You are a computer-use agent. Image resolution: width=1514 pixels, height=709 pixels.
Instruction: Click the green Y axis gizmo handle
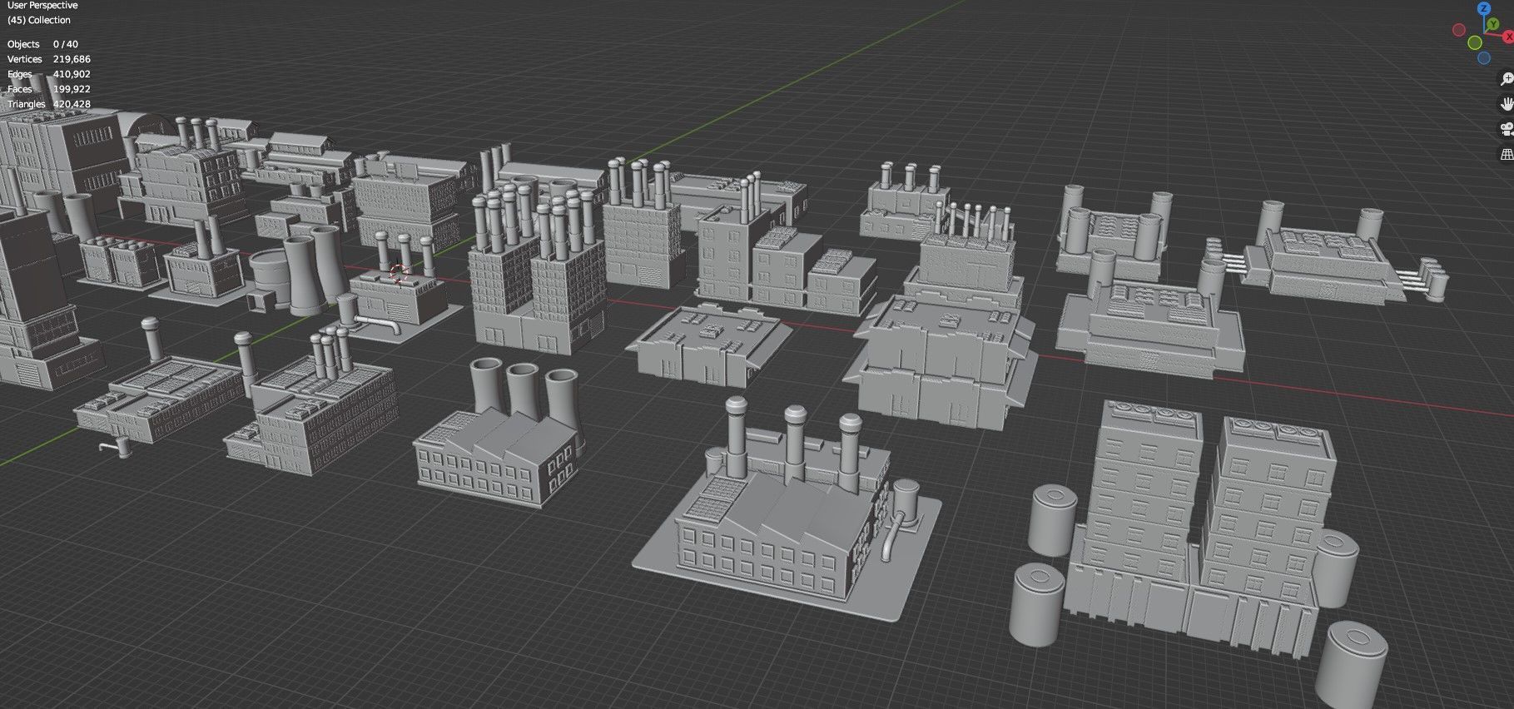pos(1494,25)
